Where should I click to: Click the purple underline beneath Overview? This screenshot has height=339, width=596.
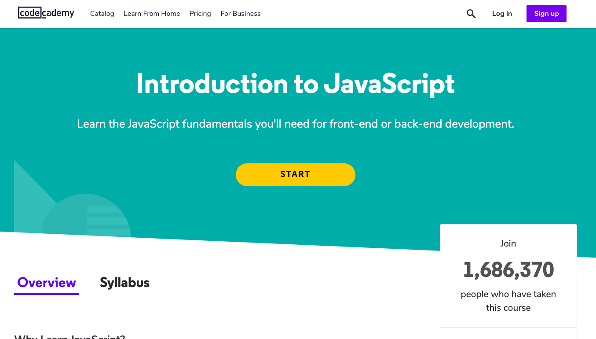coord(47,294)
